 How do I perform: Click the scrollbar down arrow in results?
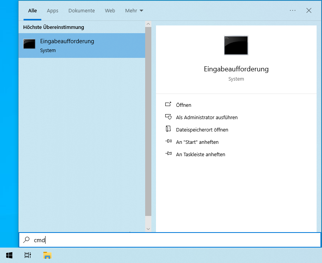148,229
